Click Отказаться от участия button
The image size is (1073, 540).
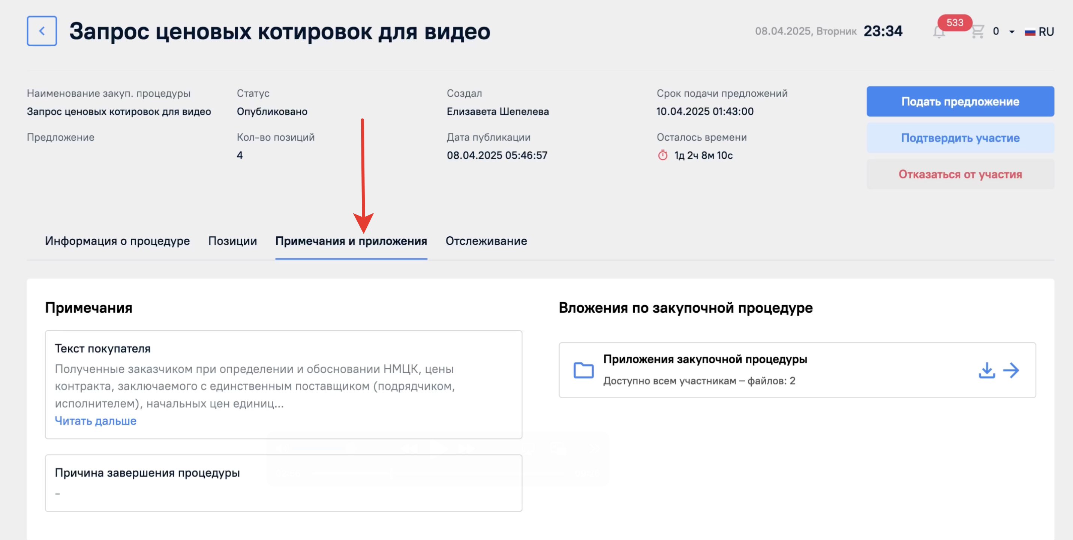click(960, 174)
